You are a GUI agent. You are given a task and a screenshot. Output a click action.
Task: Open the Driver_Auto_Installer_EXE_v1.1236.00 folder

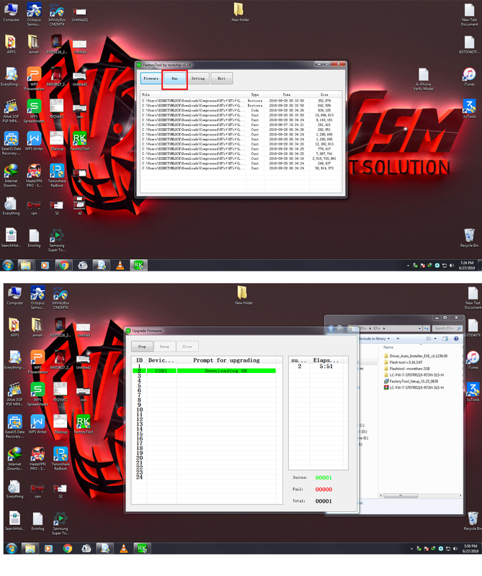click(419, 356)
